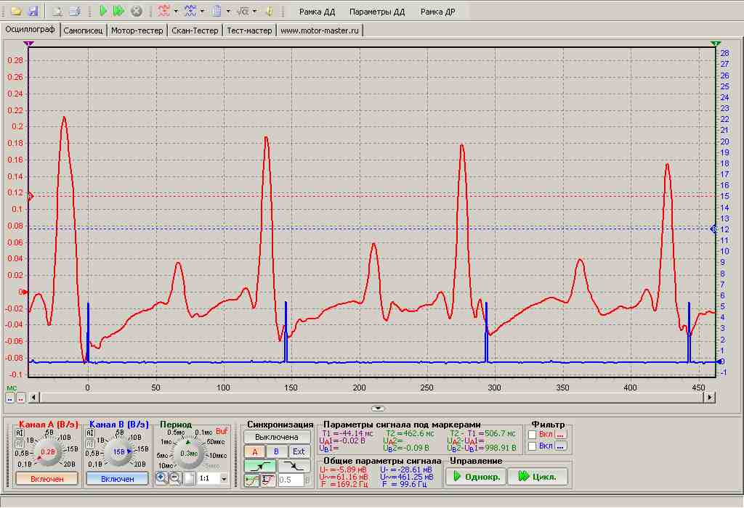
Task: Switch to Самописец tab
Action: click(83, 30)
